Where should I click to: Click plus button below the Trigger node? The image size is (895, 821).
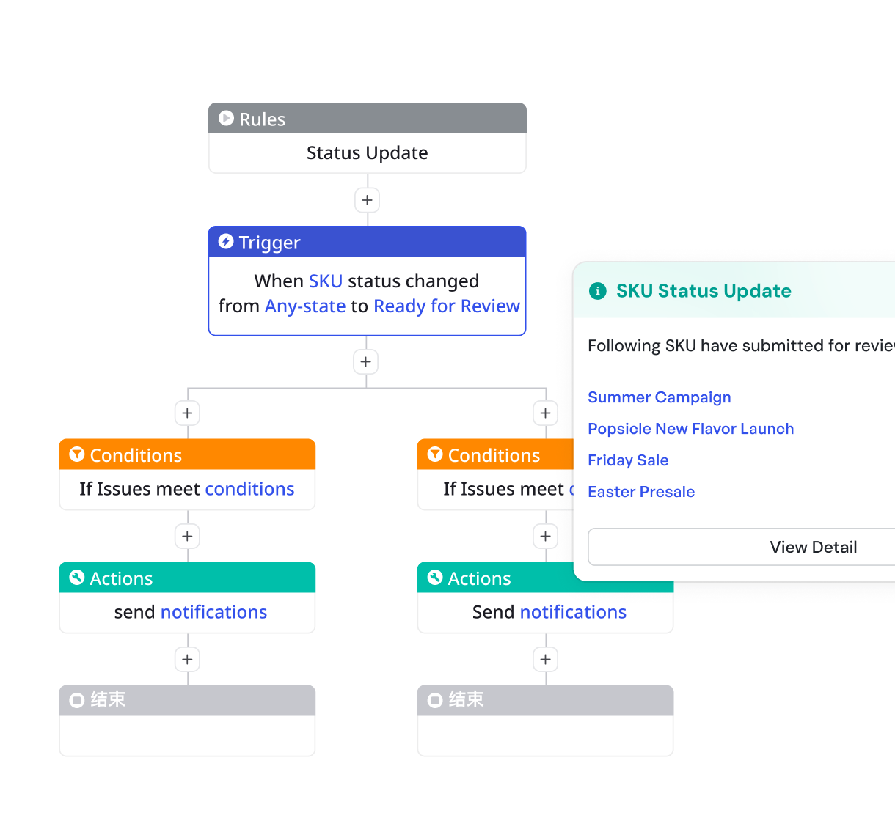tap(366, 362)
